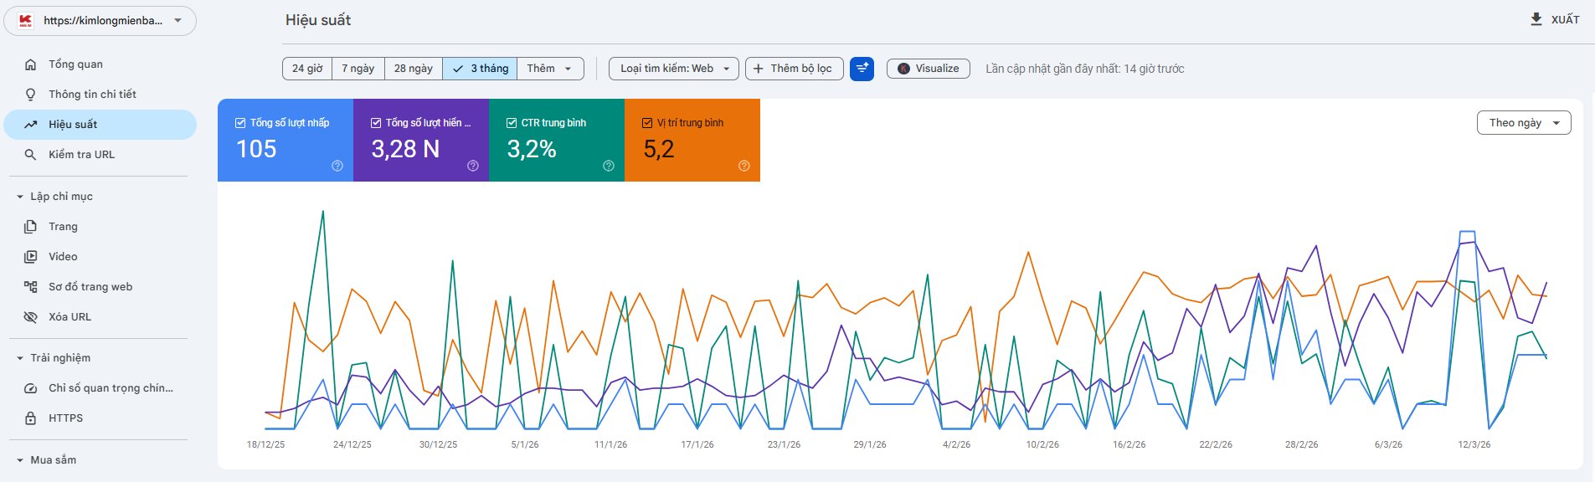The width and height of the screenshot is (1595, 482).
Task: Click the XUẤT download icon
Action: tap(1536, 19)
